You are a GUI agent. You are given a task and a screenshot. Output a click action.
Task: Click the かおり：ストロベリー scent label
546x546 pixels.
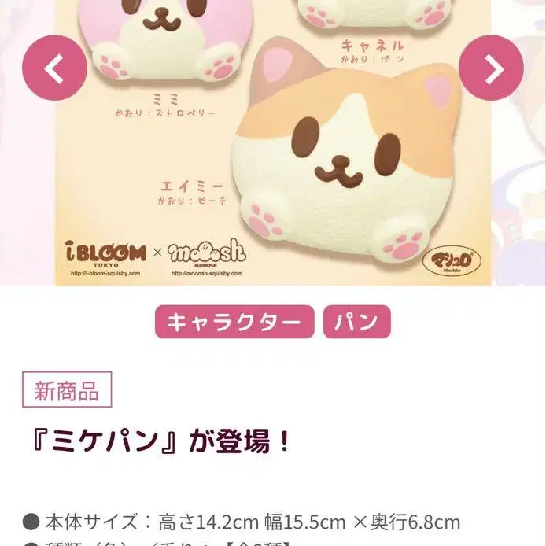pos(166,113)
